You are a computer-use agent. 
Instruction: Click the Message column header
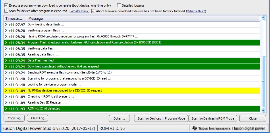143,18
